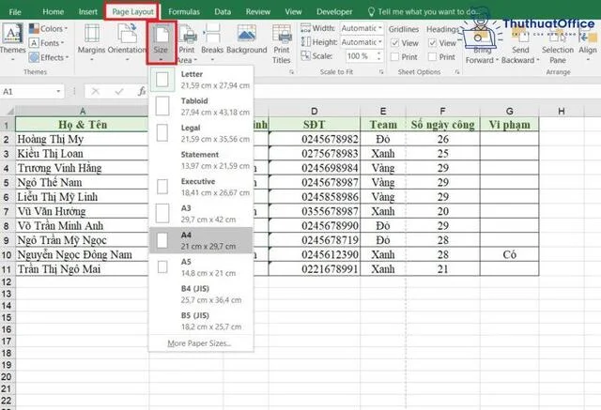Click the Insert Function fx icon

(x=142, y=92)
